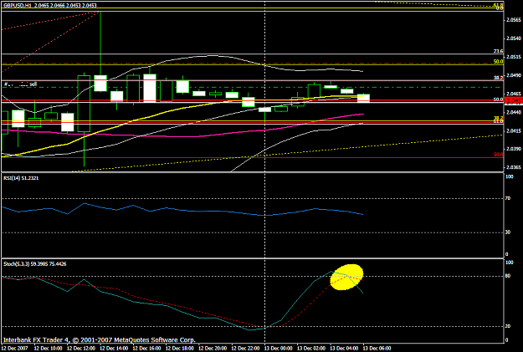The width and height of the screenshot is (523, 352).
Task: Click the 12 Dec 12:00 time label
Action: tap(81, 349)
